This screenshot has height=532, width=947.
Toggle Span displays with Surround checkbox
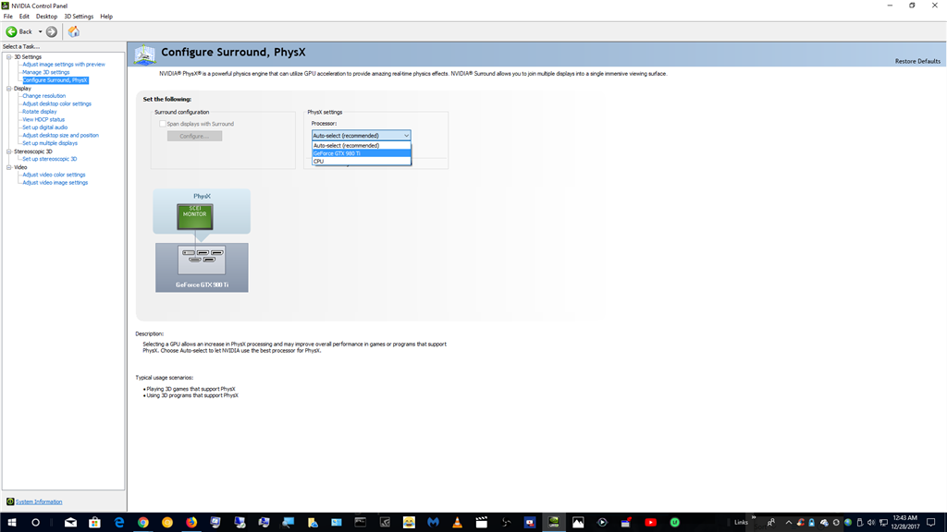[x=163, y=124]
